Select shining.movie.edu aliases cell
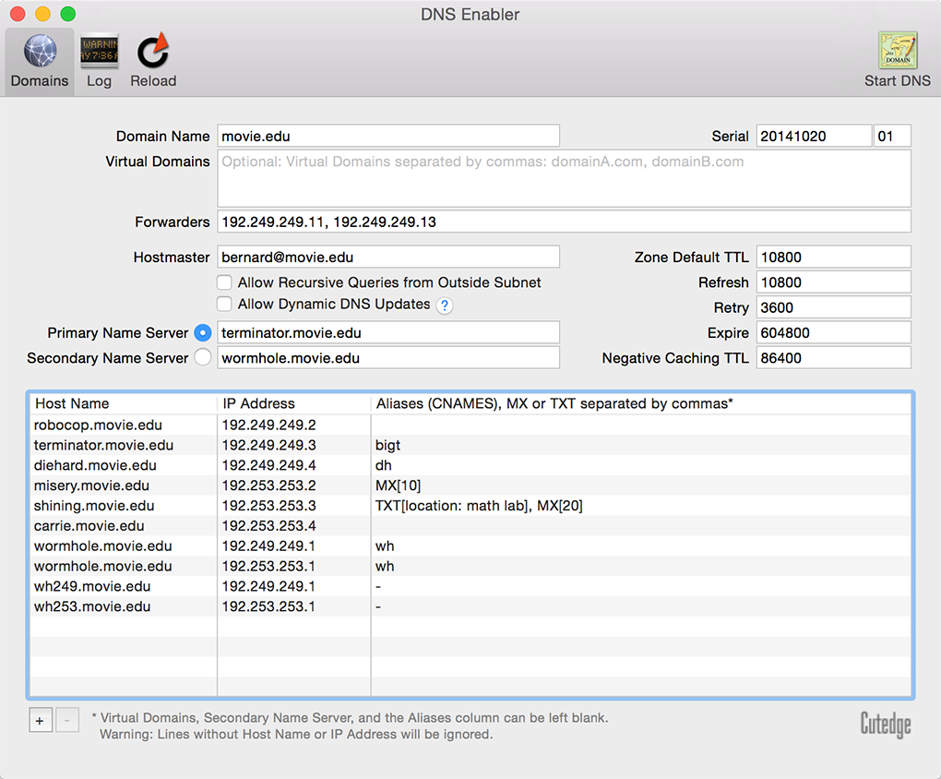Image resolution: width=941 pixels, height=779 pixels. coord(479,506)
